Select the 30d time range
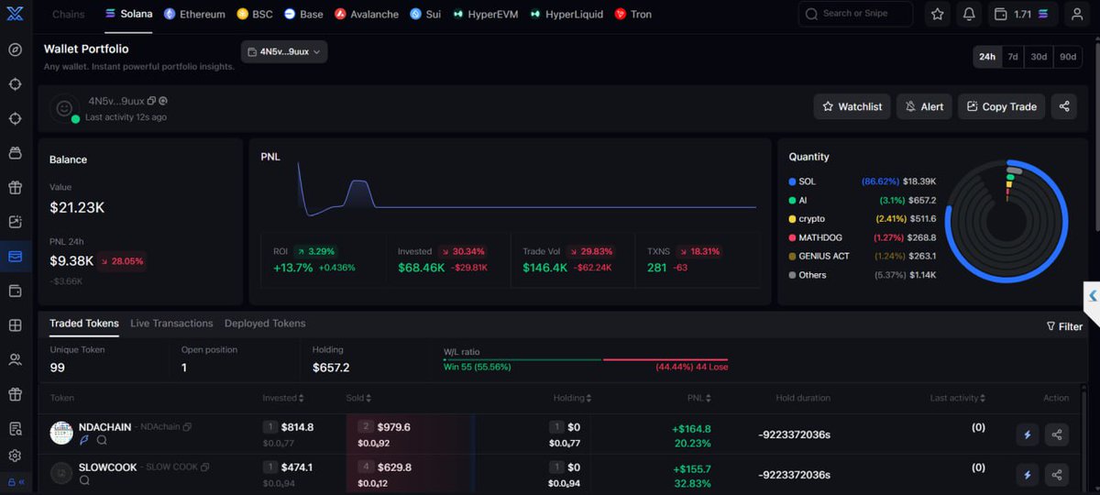This screenshot has height=495, width=1100. (1039, 56)
